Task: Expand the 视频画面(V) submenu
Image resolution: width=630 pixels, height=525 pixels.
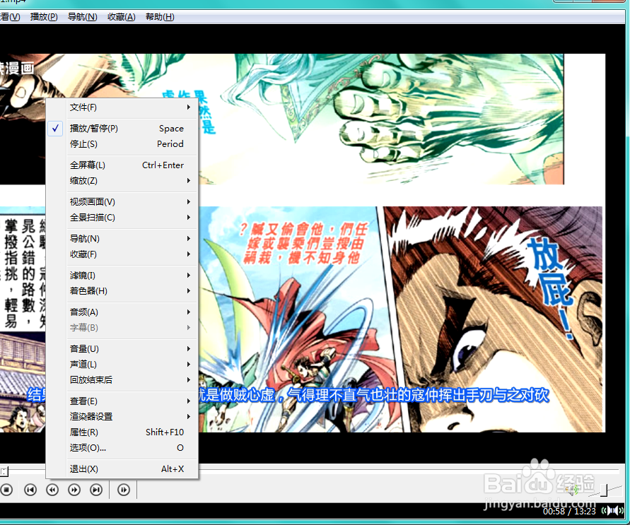Action: (122, 201)
